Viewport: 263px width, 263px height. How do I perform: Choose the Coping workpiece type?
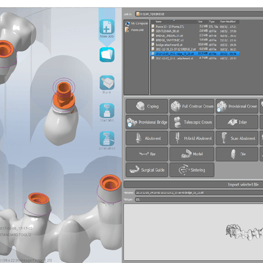tap(147, 106)
